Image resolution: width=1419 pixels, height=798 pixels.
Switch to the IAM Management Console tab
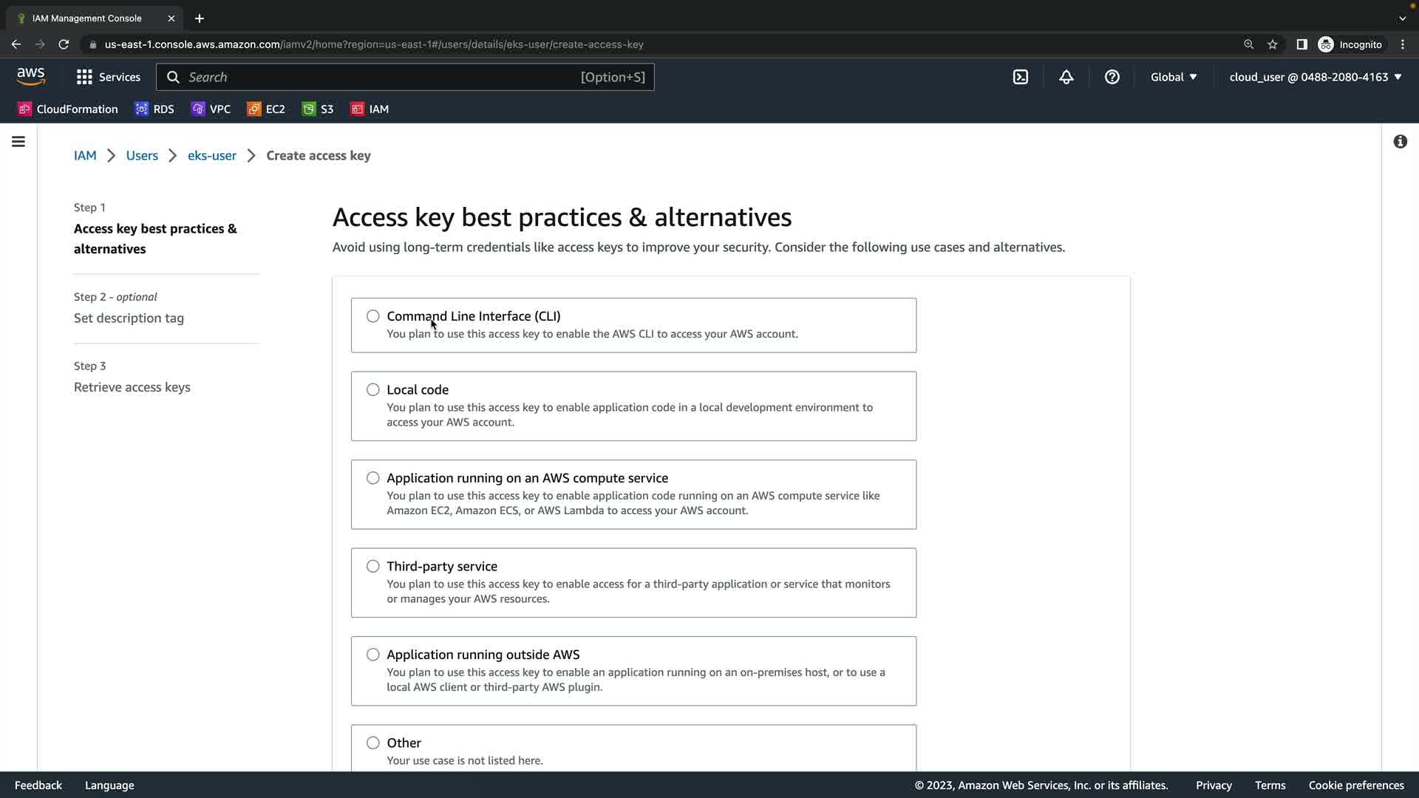point(87,18)
